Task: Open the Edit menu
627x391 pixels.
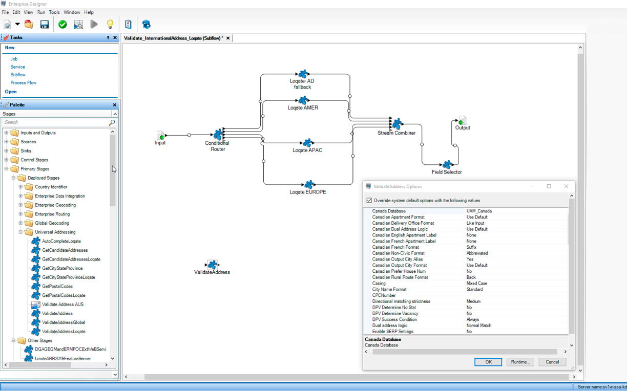Action: pos(16,12)
